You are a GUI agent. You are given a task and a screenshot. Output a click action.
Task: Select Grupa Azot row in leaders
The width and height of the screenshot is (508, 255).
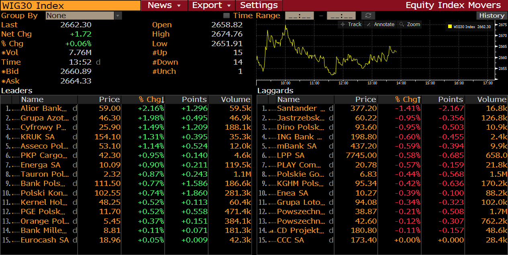[x=126, y=118]
